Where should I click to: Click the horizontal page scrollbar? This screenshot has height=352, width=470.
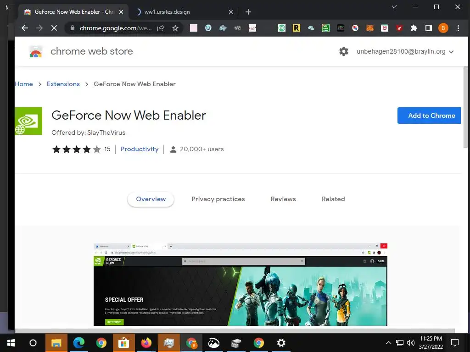click(x=235, y=331)
